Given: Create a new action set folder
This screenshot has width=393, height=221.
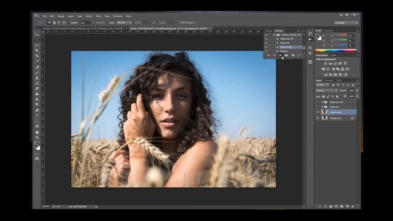Looking at the screenshot, I should (x=287, y=55).
